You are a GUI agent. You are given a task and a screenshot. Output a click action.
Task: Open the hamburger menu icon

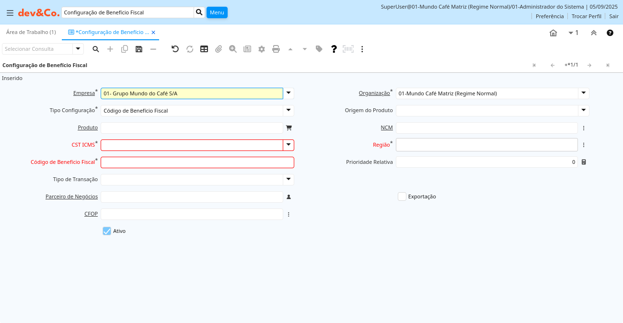coord(10,13)
